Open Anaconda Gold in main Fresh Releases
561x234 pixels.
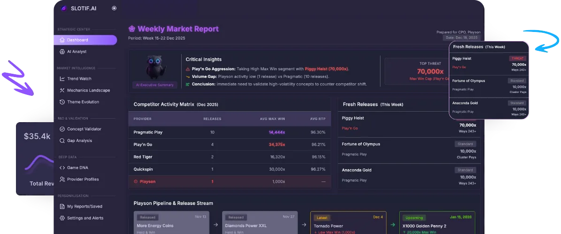tap(357, 170)
